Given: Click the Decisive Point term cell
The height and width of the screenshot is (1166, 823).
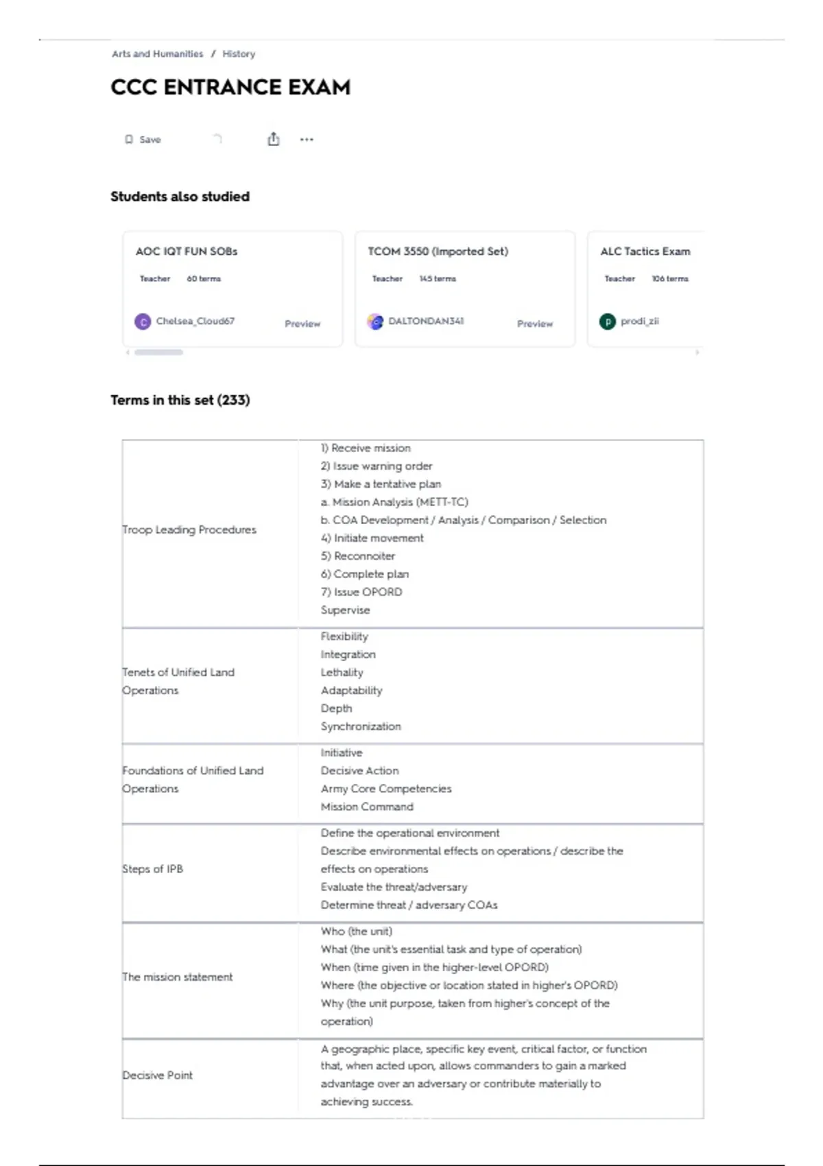Looking at the screenshot, I should point(158,1075).
